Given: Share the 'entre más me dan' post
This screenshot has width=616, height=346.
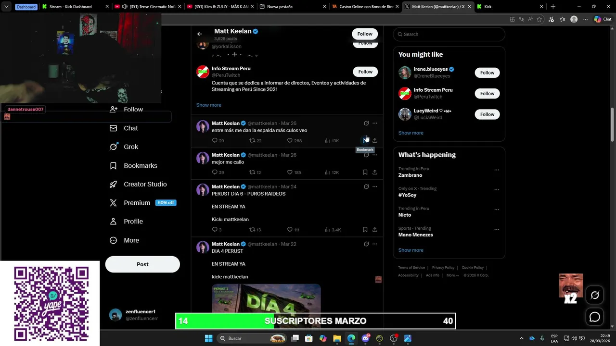Looking at the screenshot, I should point(375,140).
